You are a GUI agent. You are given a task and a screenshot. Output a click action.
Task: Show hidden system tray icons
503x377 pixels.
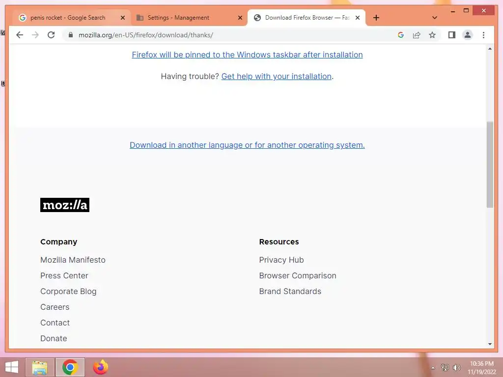pyautogui.click(x=433, y=368)
